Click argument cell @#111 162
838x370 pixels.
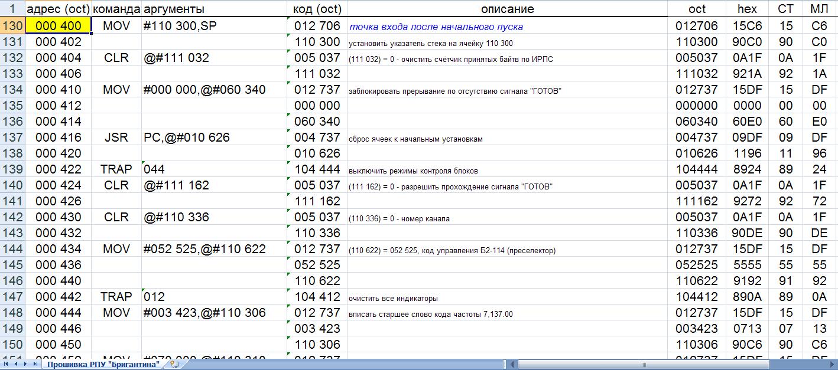coord(214,185)
